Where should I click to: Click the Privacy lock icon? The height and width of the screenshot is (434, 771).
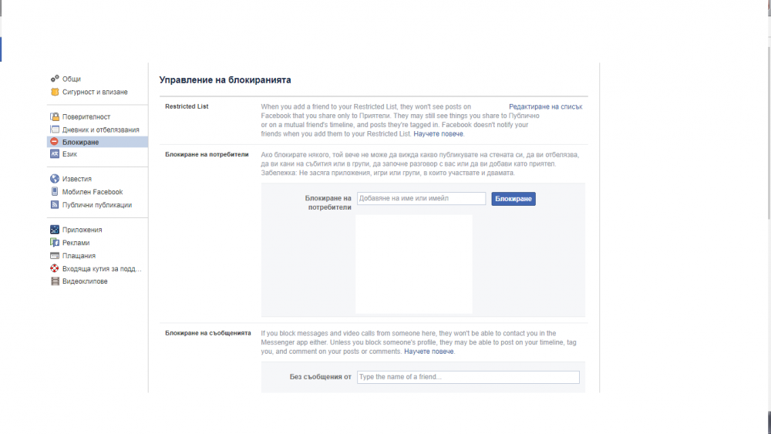pos(55,116)
